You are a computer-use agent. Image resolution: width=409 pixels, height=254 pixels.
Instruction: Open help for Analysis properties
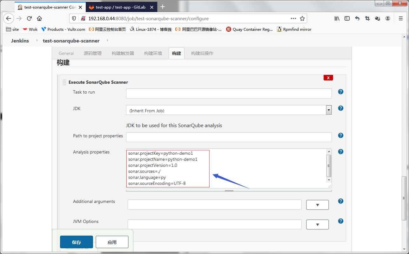coord(340,152)
